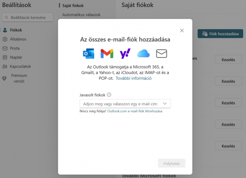This screenshot has height=178, width=246.
Task: Click the e-mail address input field
Action: [120, 104]
